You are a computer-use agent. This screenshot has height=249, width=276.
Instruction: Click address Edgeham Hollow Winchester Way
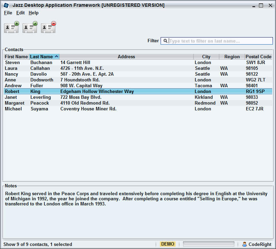click(x=97, y=91)
